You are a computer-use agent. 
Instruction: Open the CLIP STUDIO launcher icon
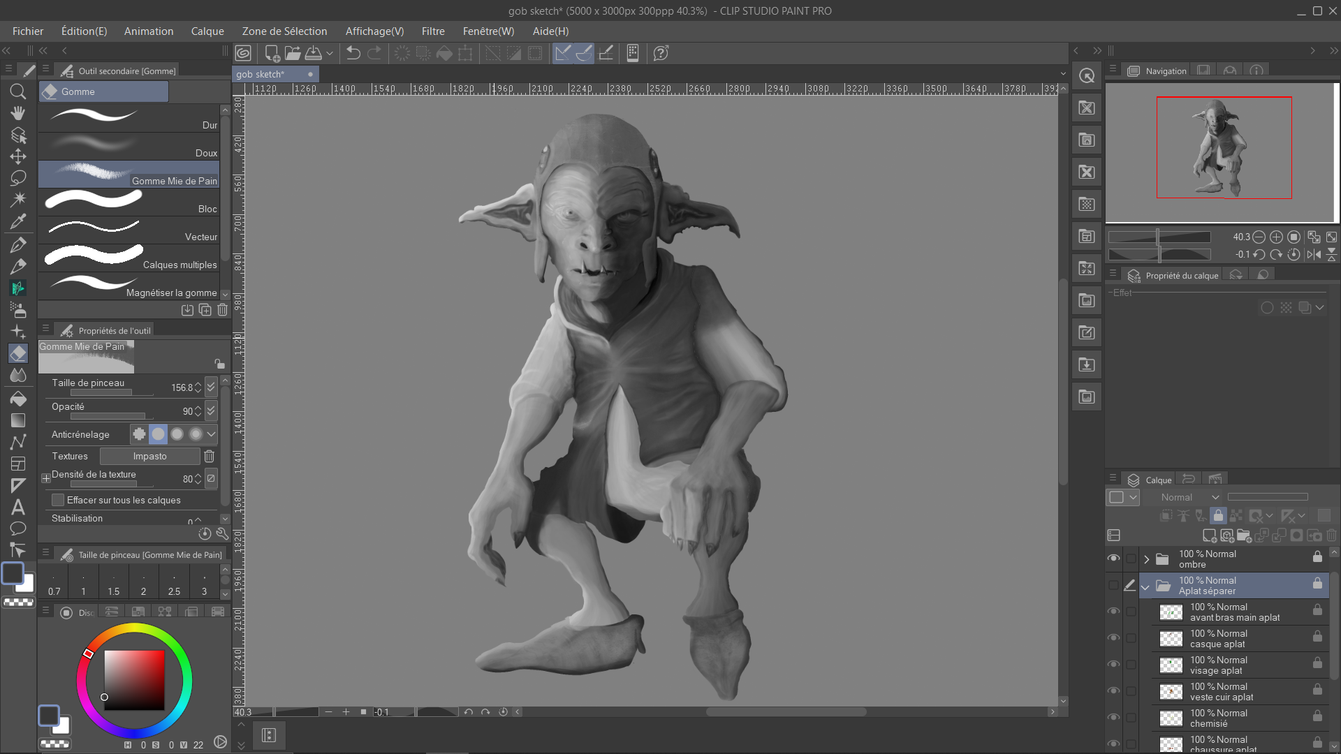pos(243,53)
